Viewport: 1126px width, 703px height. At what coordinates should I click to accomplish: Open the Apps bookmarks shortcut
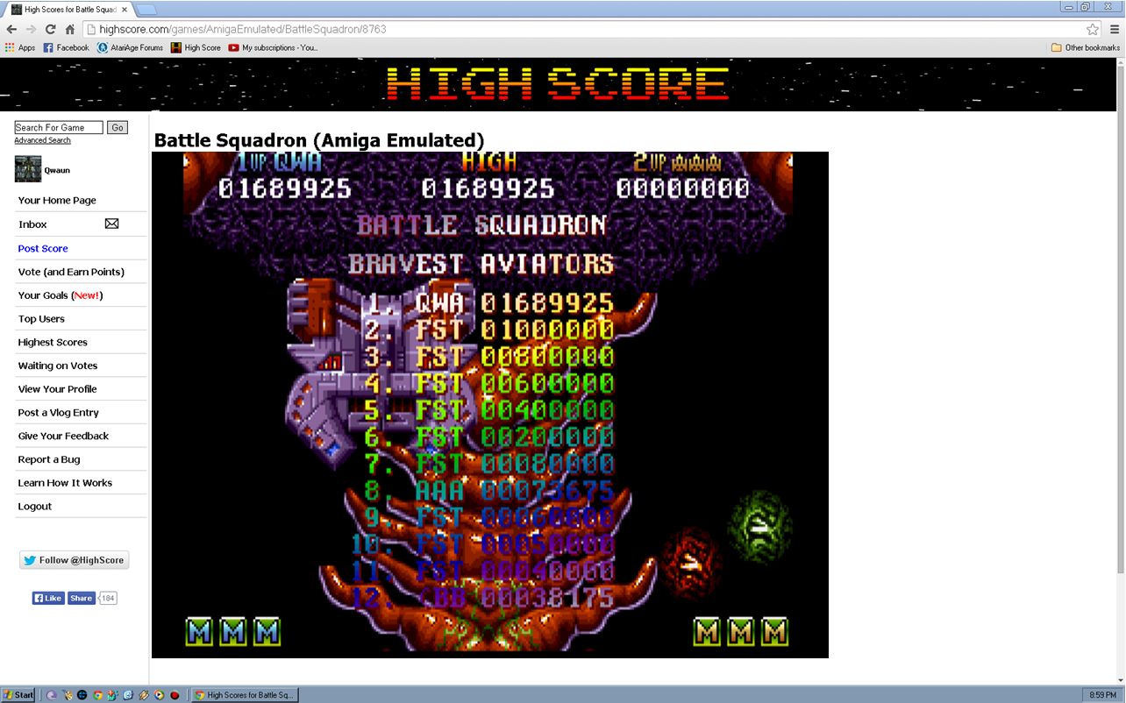pos(20,47)
